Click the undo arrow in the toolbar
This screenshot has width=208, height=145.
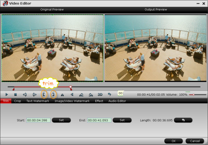109,94
